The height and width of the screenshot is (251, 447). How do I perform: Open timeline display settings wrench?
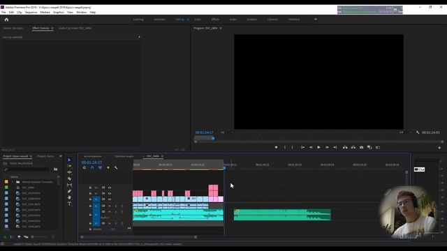(x=116, y=167)
